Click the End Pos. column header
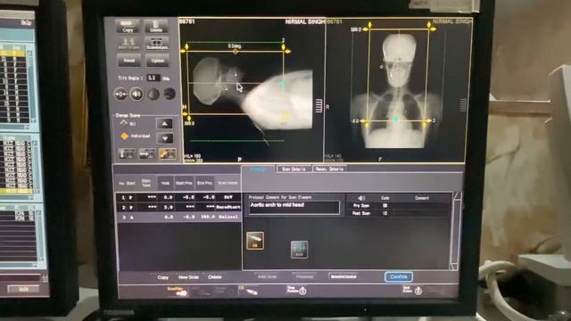571x321 pixels. click(x=204, y=183)
